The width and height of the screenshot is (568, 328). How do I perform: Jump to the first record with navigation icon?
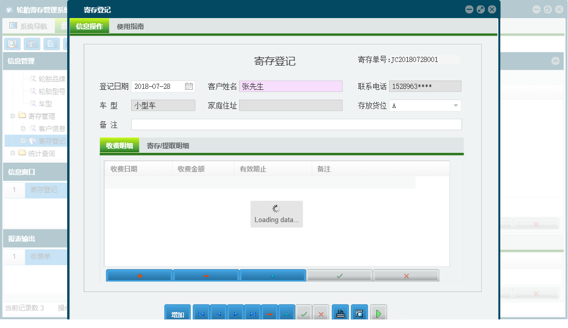pos(201,313)
